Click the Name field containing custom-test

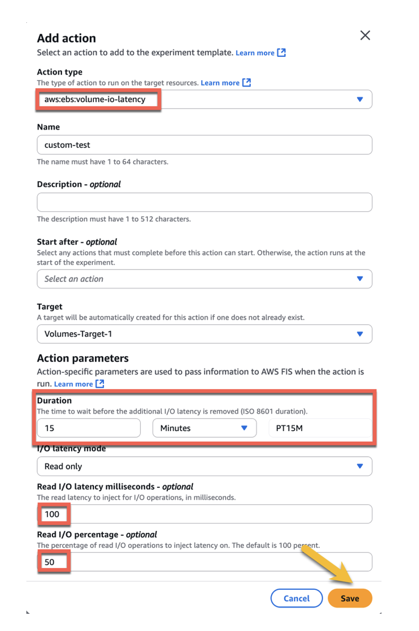tap(203, 145)
